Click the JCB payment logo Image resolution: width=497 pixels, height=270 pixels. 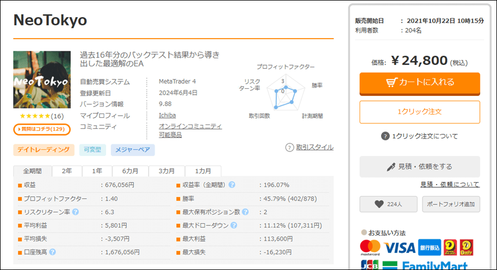pos(369,265)
